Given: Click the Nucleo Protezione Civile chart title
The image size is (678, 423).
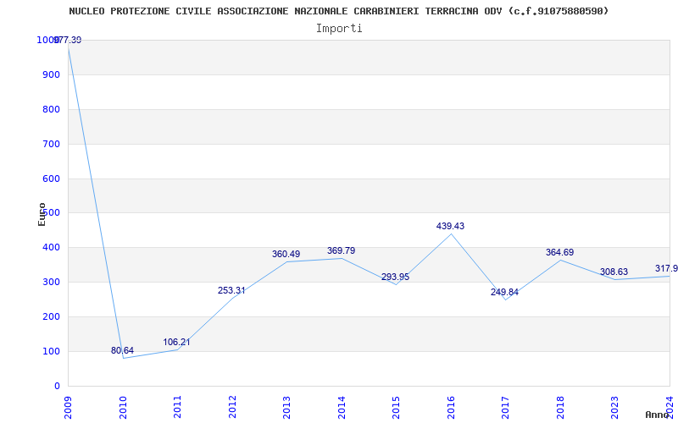Looking at the screenshot, I should point(339,11).
